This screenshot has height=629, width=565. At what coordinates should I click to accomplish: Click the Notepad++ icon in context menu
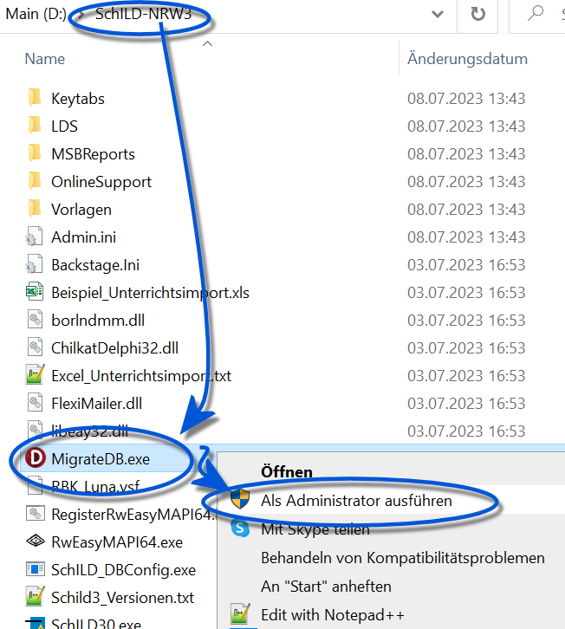[x=240, y=613]
